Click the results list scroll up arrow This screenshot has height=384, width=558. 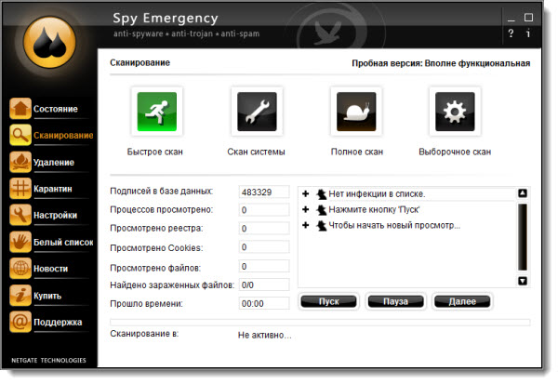pyautogui.click(x=523, y=193)
